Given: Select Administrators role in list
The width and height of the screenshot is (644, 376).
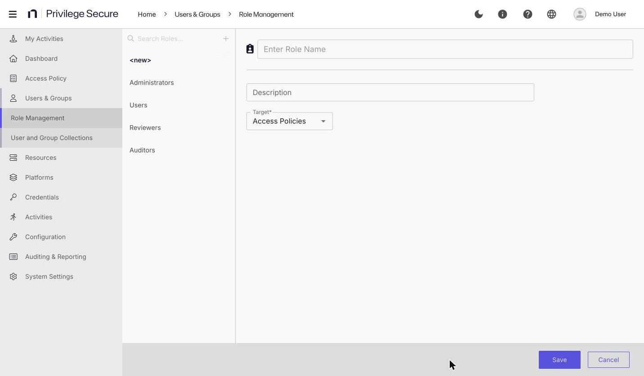Looking at the screenshot, I should pos(179,83).
